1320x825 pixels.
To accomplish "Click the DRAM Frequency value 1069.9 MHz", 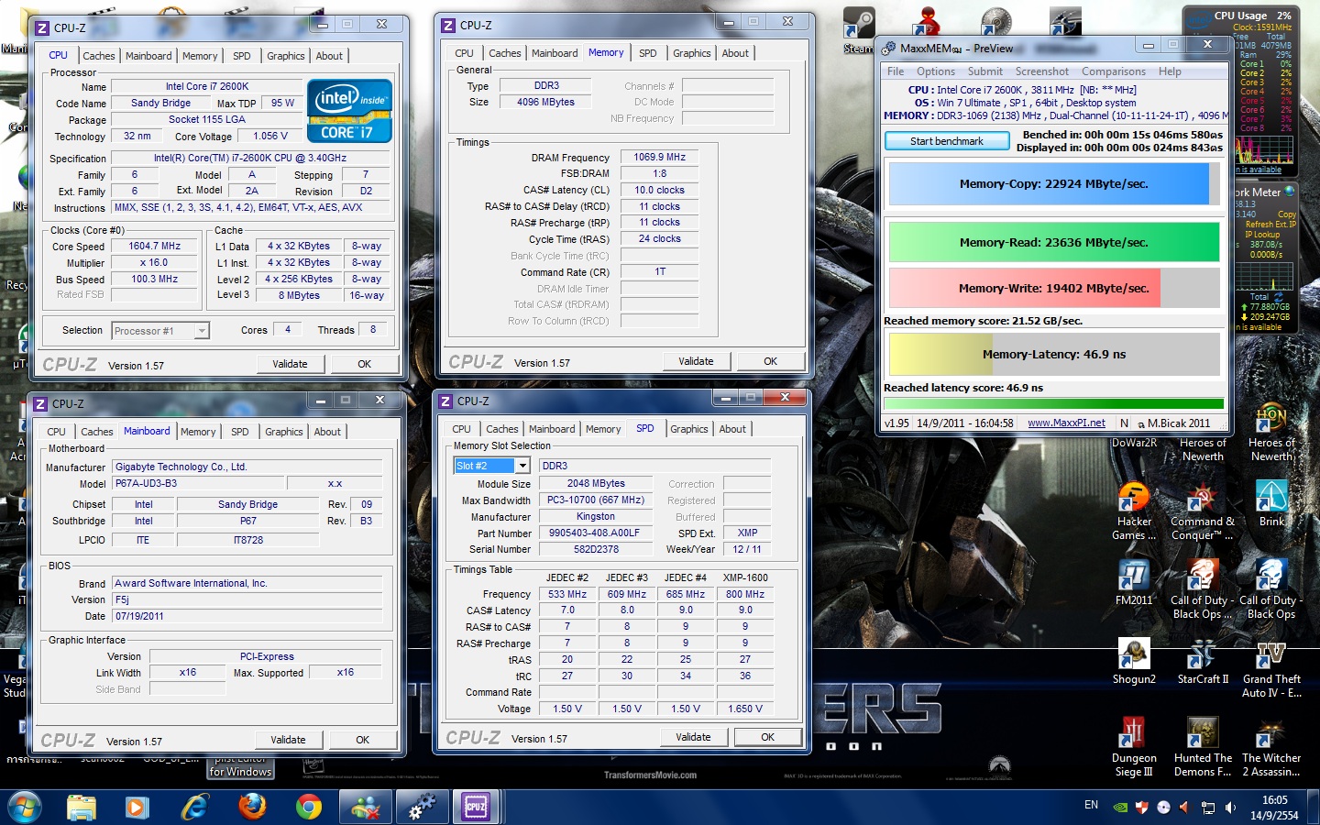I will (x=659, y=157).
